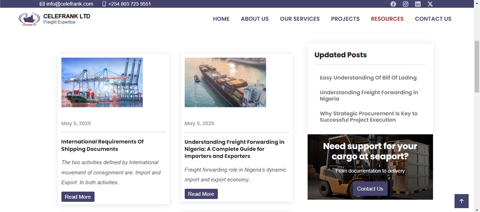Open the About Us menu item
The height and width of the screenshot is (212, 480).
coord(255,19)
